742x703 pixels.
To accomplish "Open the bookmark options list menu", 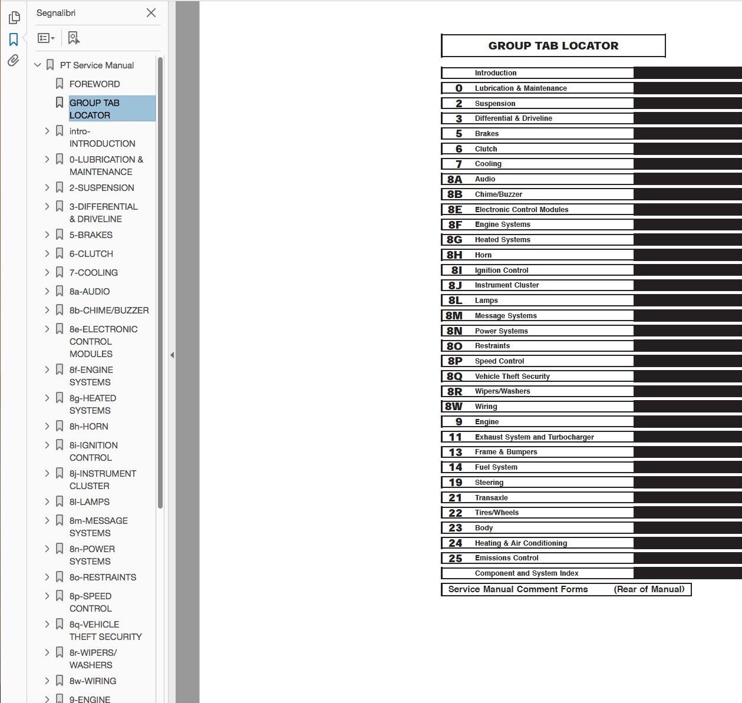I will 46,38.
